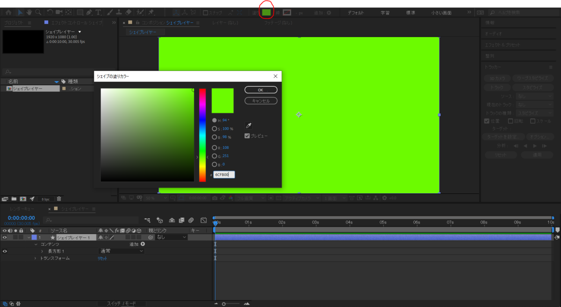Select the Zoom magnifier tool
This screenshot has height=307, width=561.
click(38, 12)
